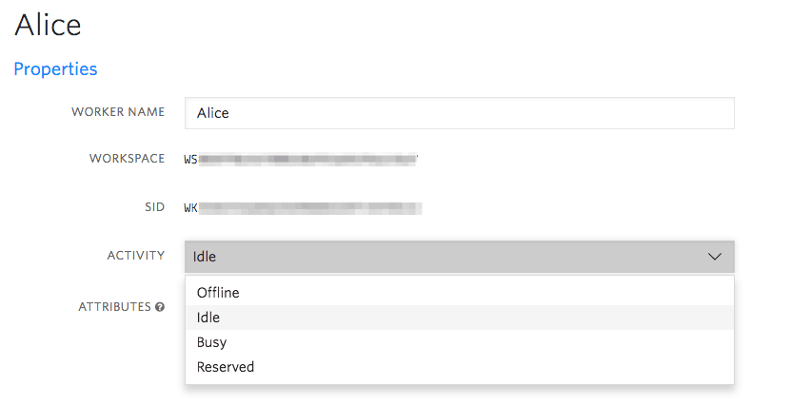Pick Reserved in the activity list

(x=226, y=367)
